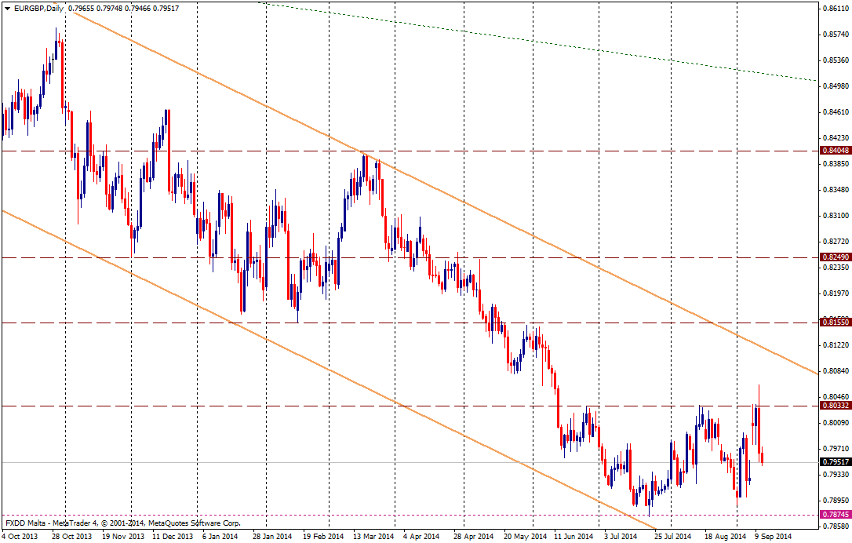Open the EURGBP chart dropdown triangle
Screen dimensions: 852x543
coord(6,8)
